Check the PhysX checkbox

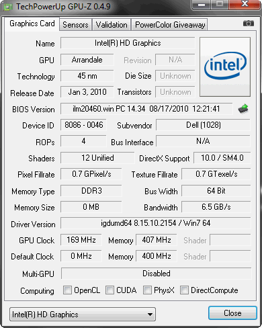point(147,290)
